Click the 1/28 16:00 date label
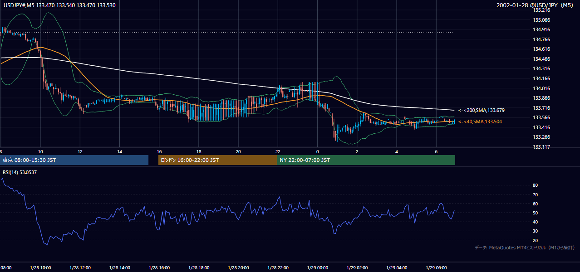 [159, 268]
